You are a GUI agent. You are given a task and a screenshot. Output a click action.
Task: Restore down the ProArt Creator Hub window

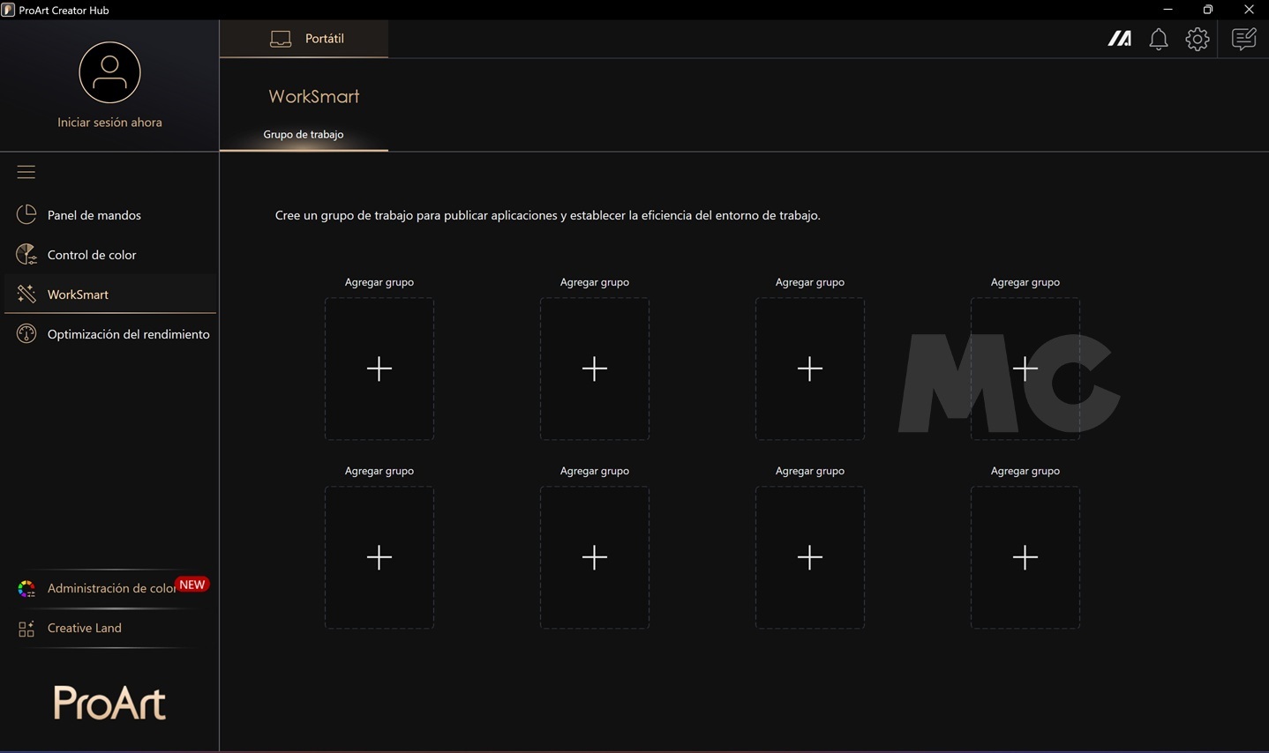pyautogui.click(x=1208, y=10)
